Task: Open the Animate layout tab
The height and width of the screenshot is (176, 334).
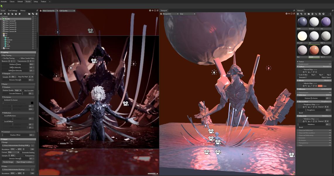Action: coord(4,1)
